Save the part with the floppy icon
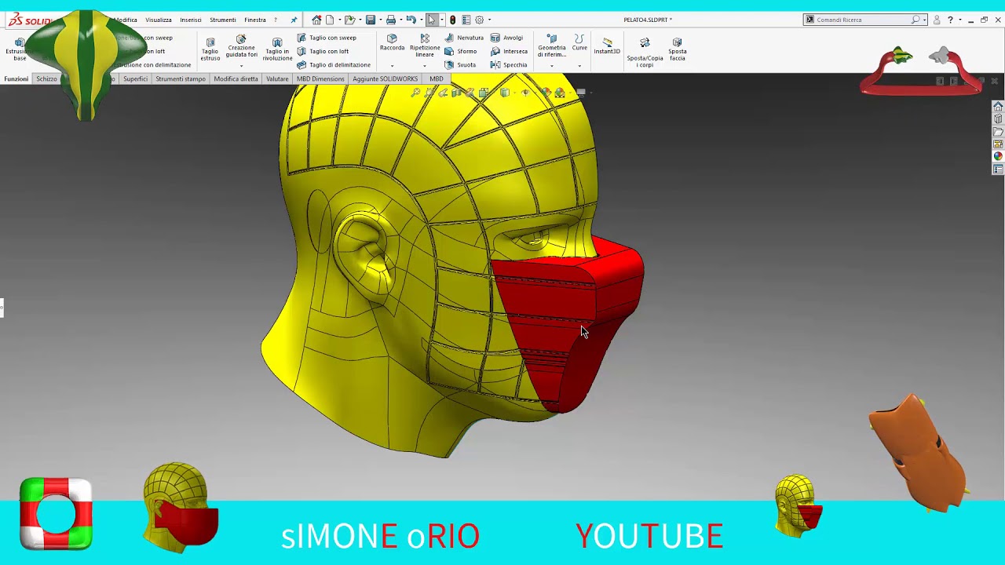 pyautogui.click(x=371, y=20)
